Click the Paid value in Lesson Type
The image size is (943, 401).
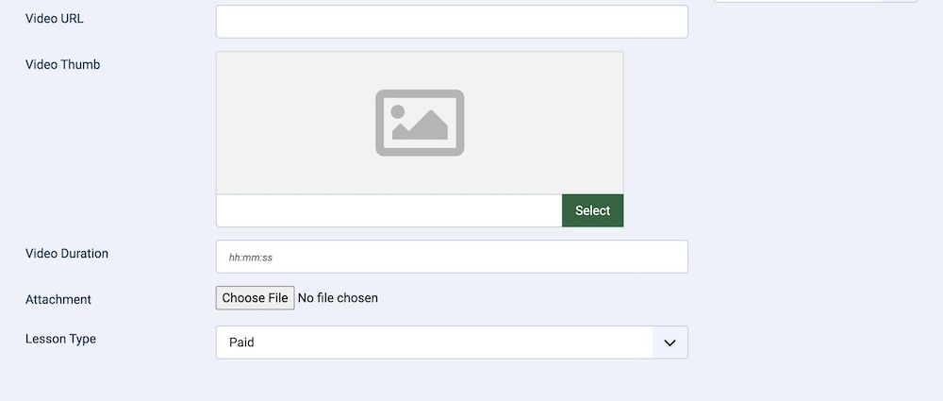[x=241, y=343]
